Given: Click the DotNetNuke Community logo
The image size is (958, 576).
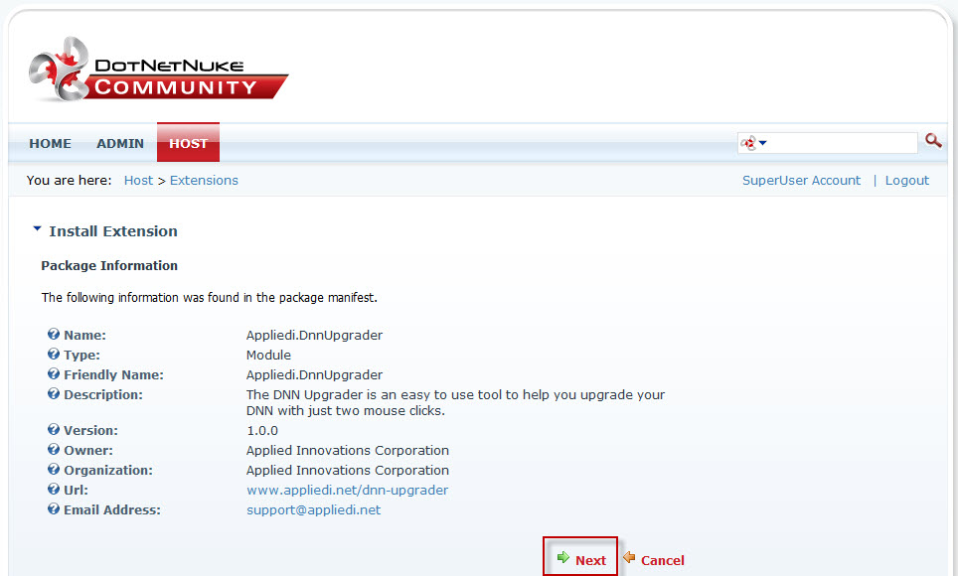Looking at the screenshot, I should (158, 70).
